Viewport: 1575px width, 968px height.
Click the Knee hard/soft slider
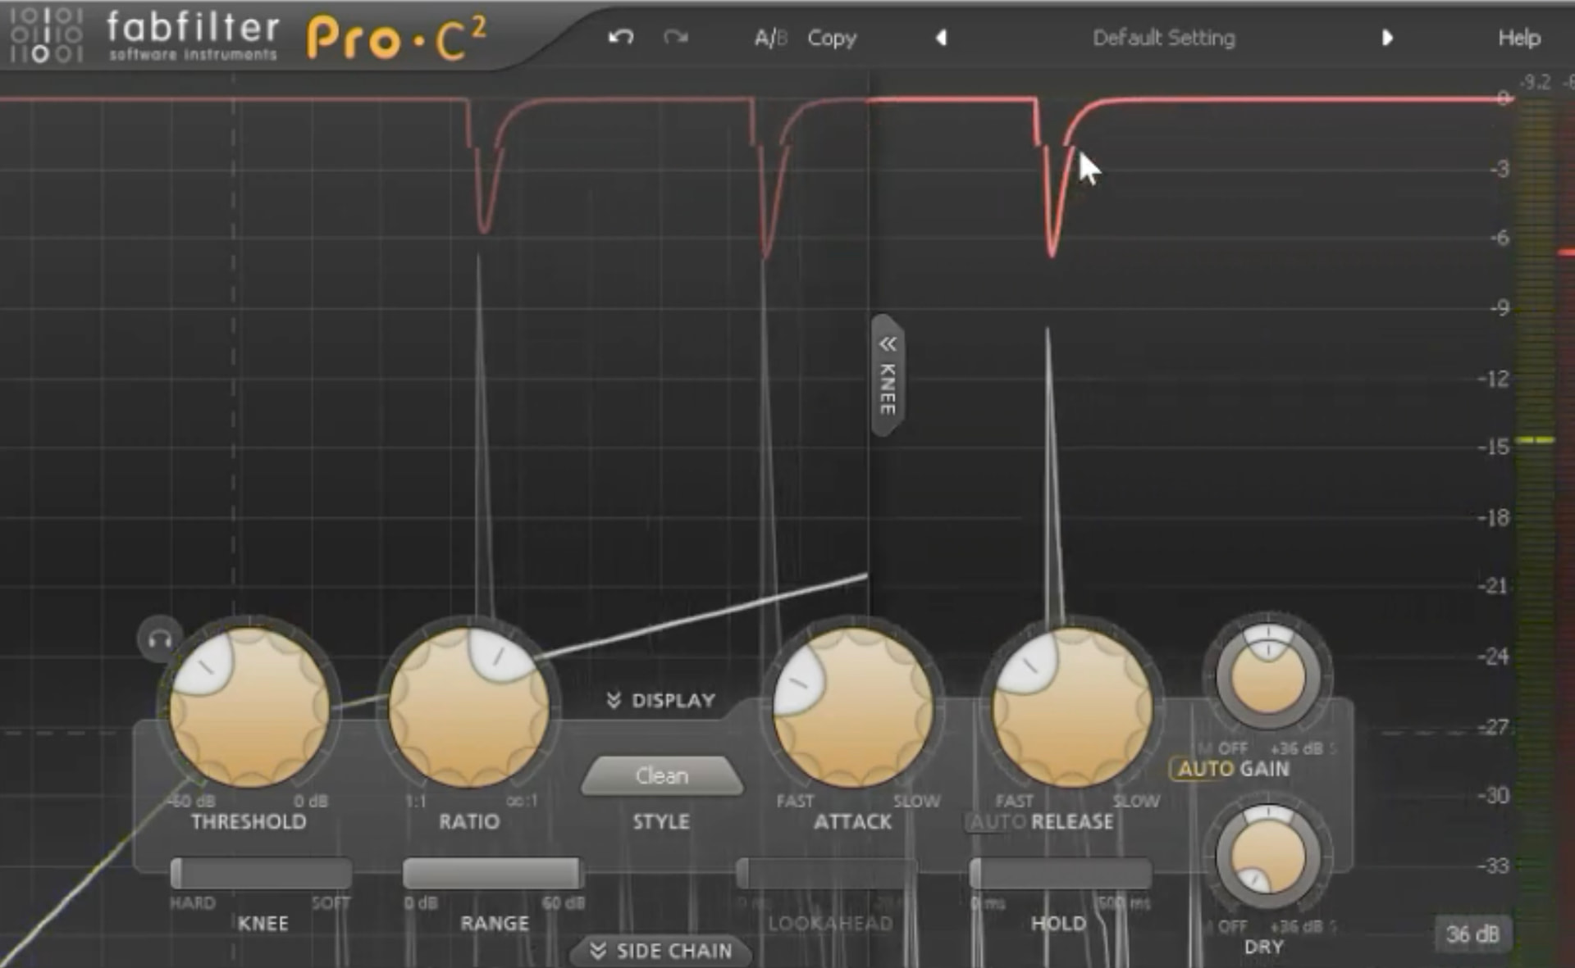point(261,874)
